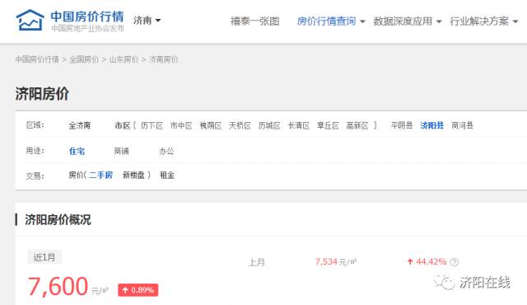Click 山东房价 in breadcrumb

(124, 59)
